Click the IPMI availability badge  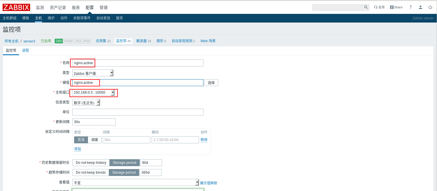pos(87,41)
